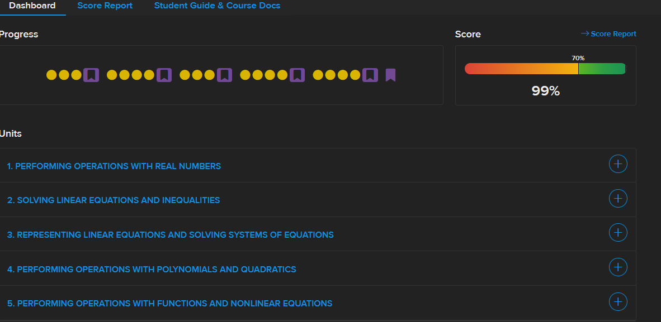
Task: Open the Solving Linear Equations and Inequalities title link
Action: pos(114,200)
